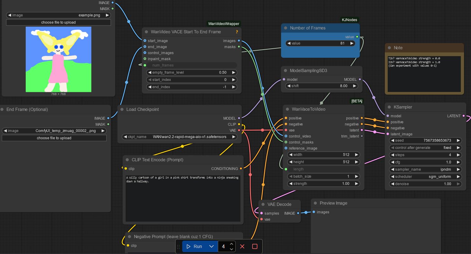
Task: Choose file to upload in End Frame node
Action: (54, 138)
